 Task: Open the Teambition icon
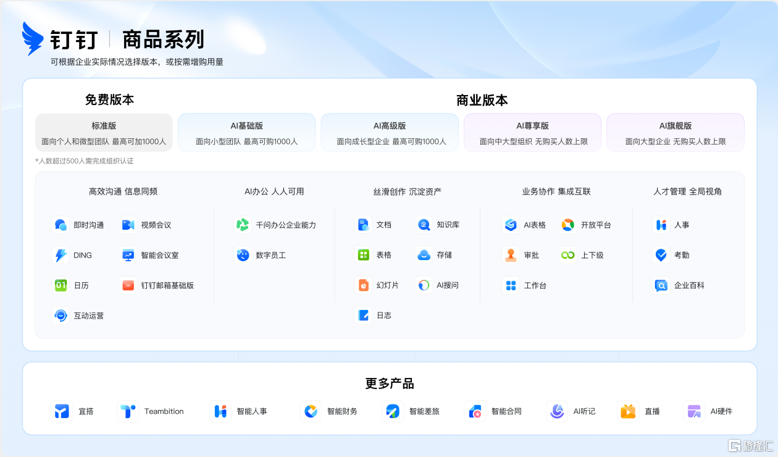(128, 411)
